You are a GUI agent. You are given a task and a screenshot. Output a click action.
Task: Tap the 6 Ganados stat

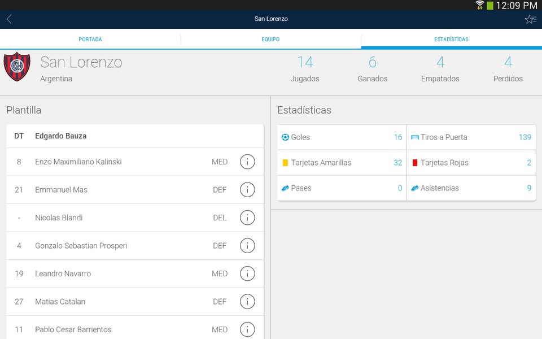pyautogui.click(x=373, y=69)
